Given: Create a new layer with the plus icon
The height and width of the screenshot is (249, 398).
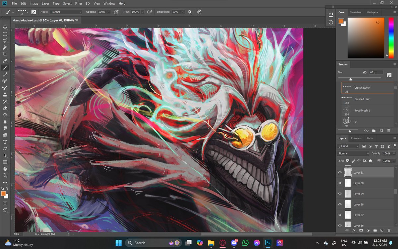Looking at the screenshot, I should (x=382, y=230).
